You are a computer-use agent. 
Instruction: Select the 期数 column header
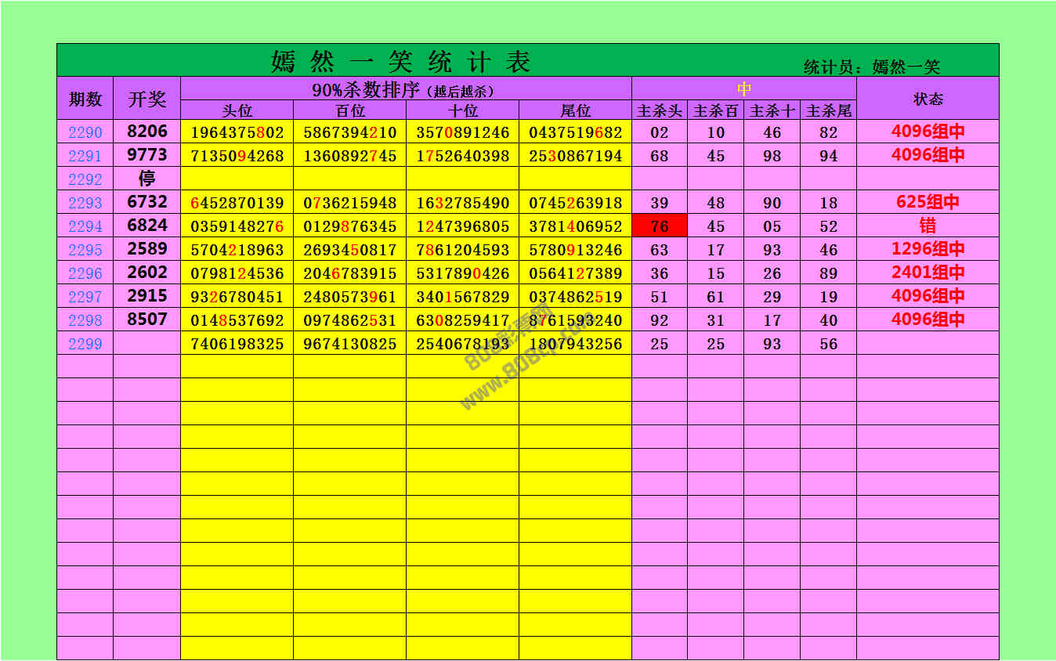[85, 99]
